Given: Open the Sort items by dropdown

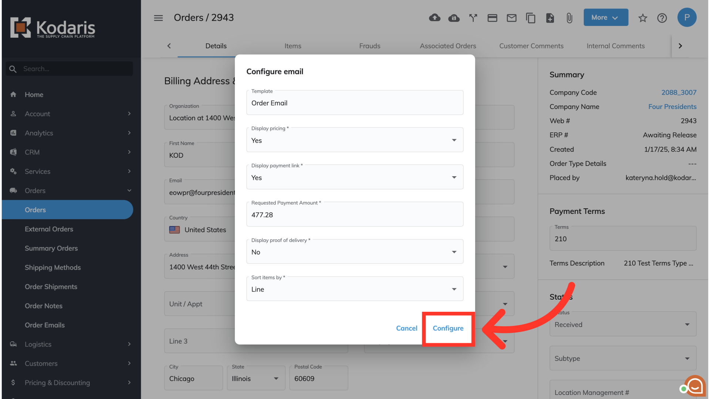Looking at the screenshot, I should coord(354,289).
